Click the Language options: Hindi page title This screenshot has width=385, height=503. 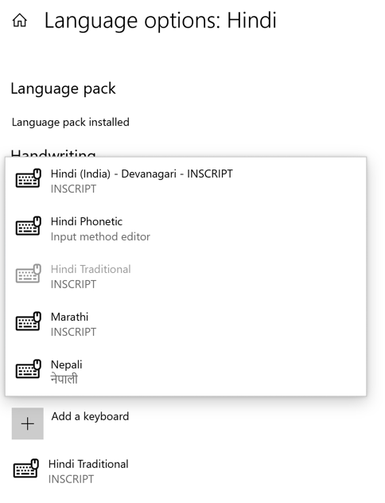pos(160,21)
